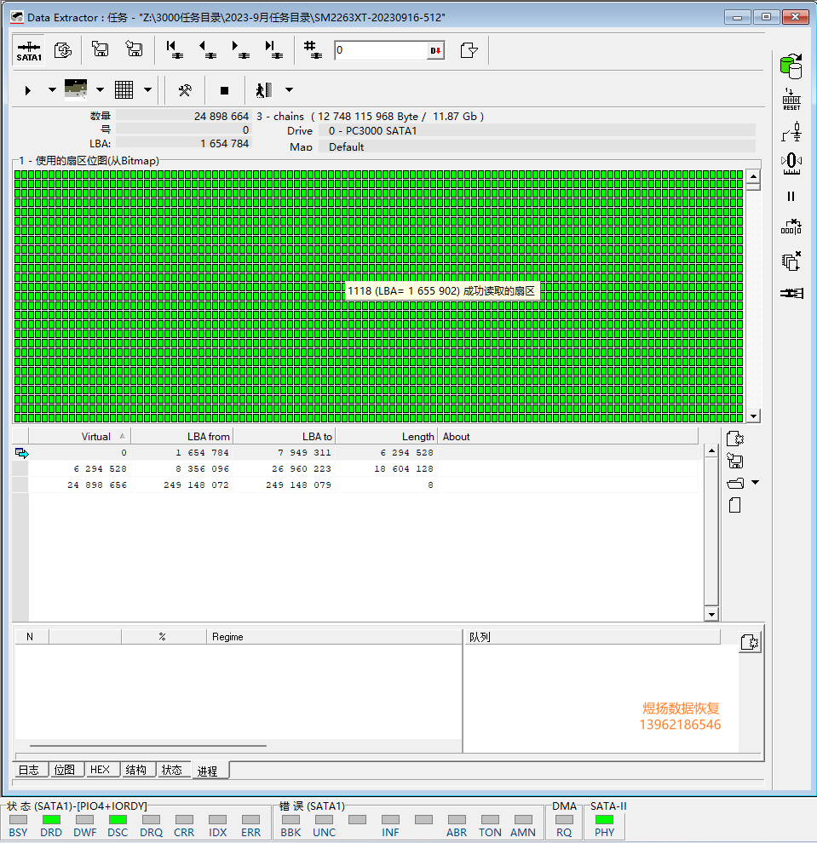Go to next map position
The image size is (817, 843).
point(240,50)
